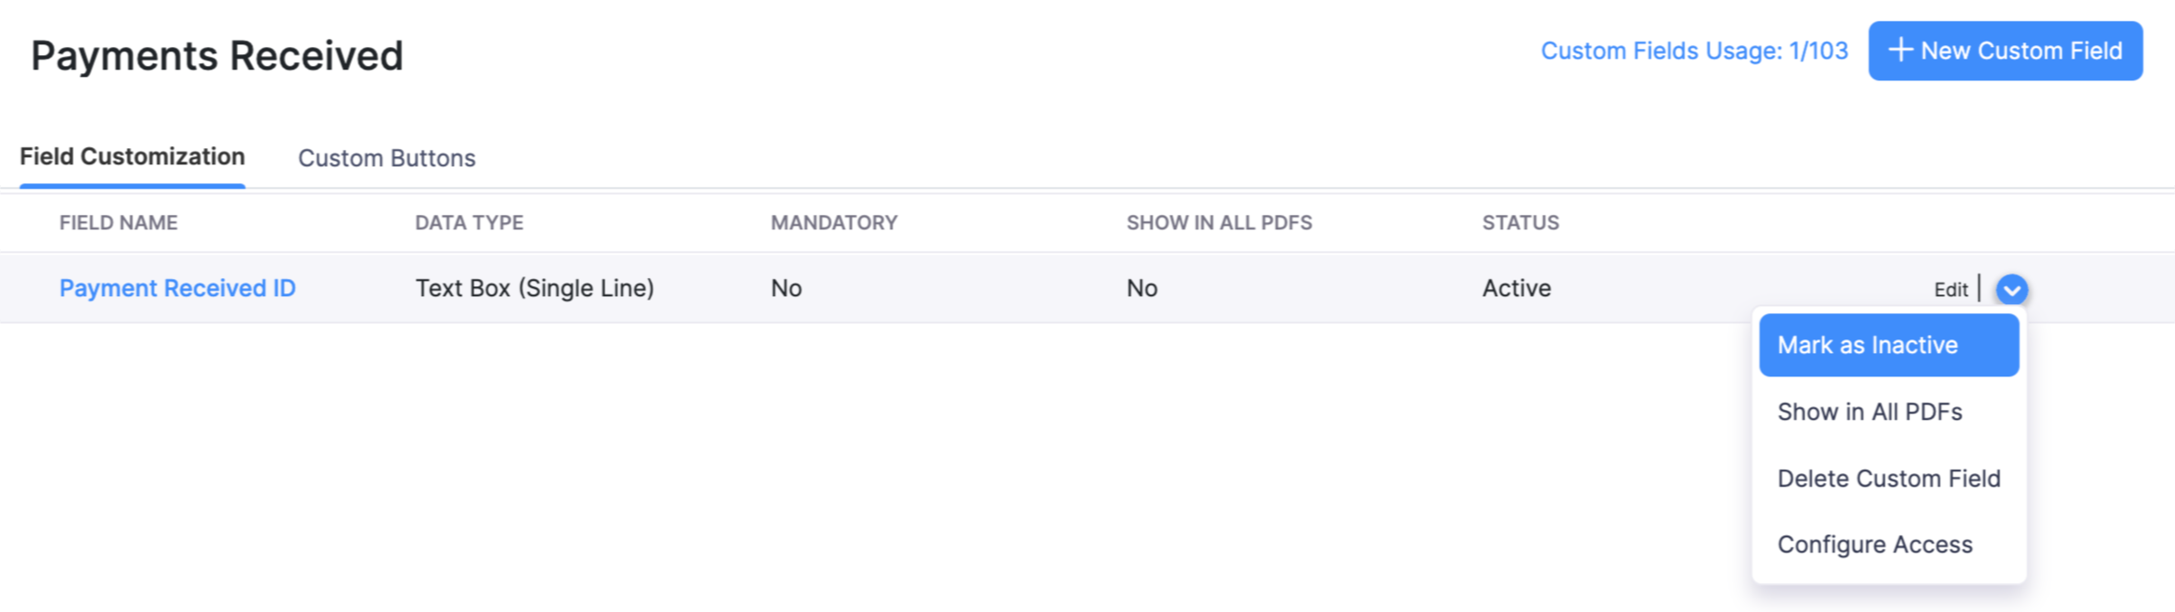Click the Text Box (Single Line) cell

534,288
